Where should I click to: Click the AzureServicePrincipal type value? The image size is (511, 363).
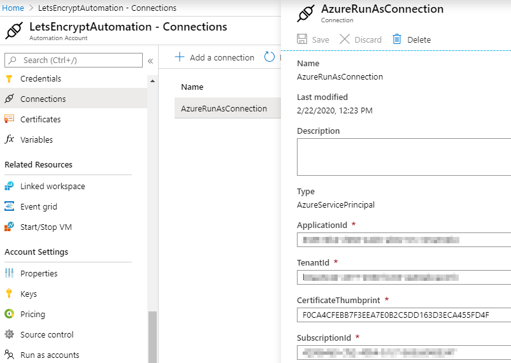tap(336, 204)
